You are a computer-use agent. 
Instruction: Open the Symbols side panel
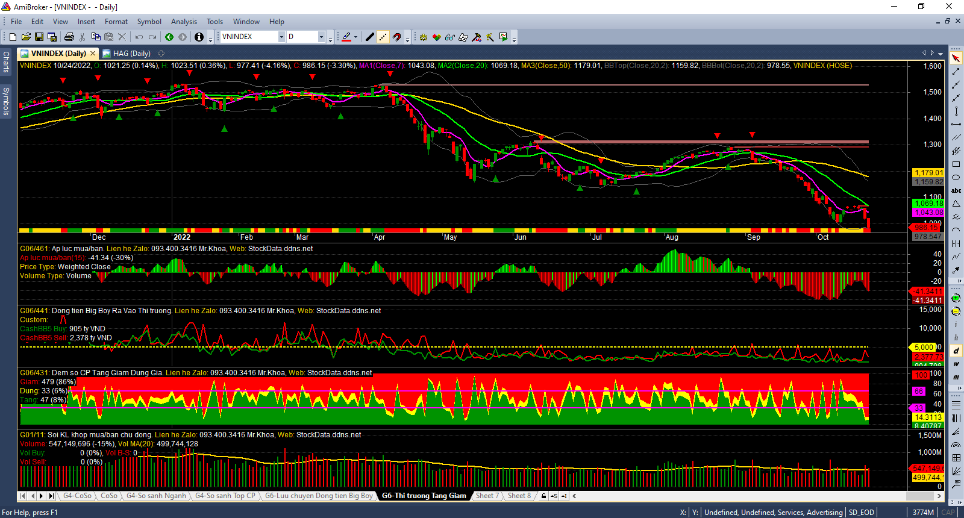[x=6, y=101]
